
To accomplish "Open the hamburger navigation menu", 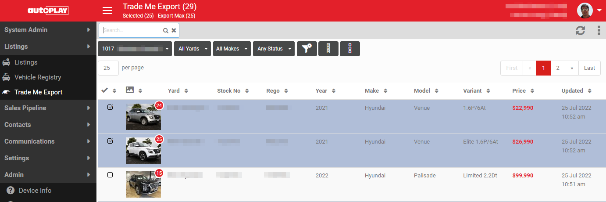I will coord(107,11).
